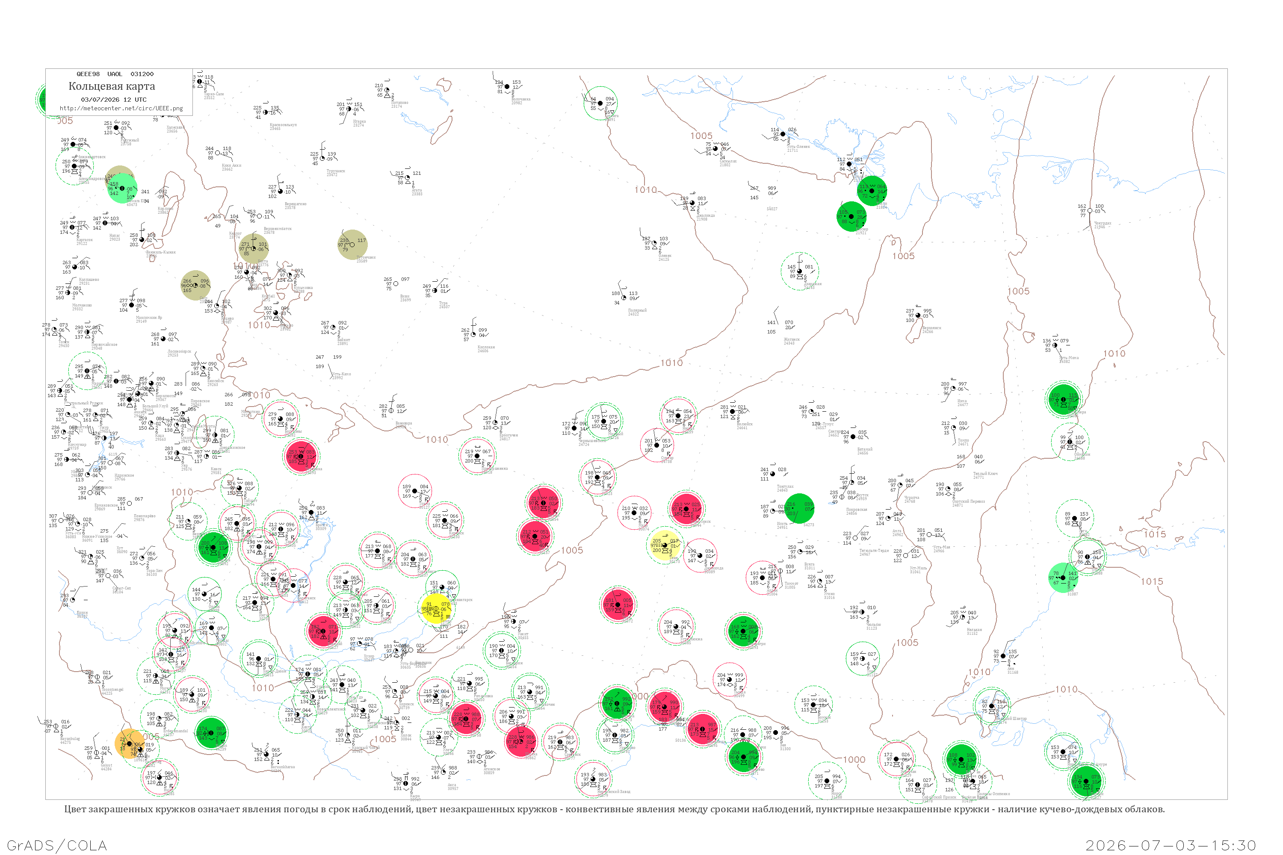Screen dimensions: 1283x855
Task: Click the "Чокурдах" station label
Action: (1103, 224)
